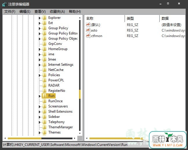
Task: Click the Ext folder icon
Action: coord(45,23)
